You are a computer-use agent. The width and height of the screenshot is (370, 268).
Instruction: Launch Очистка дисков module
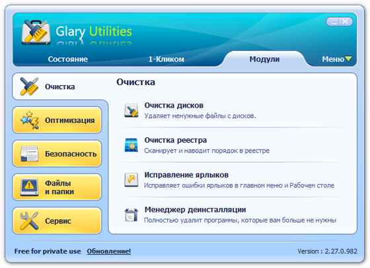(174, 105)
